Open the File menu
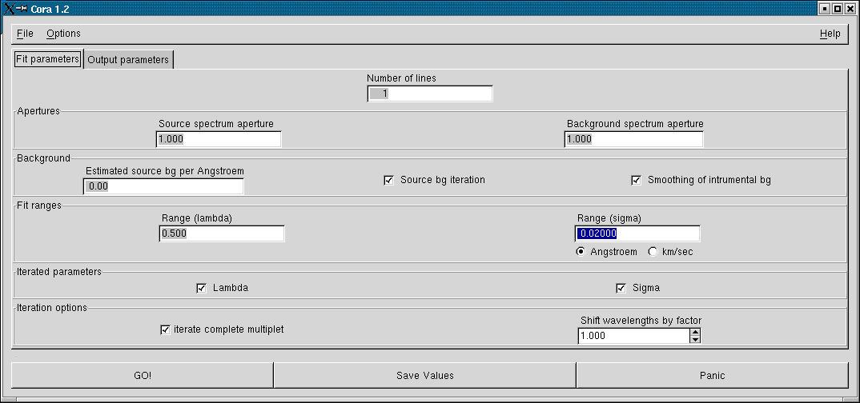The width and height of the screenshot is (860, 403). tap(25, 34)
